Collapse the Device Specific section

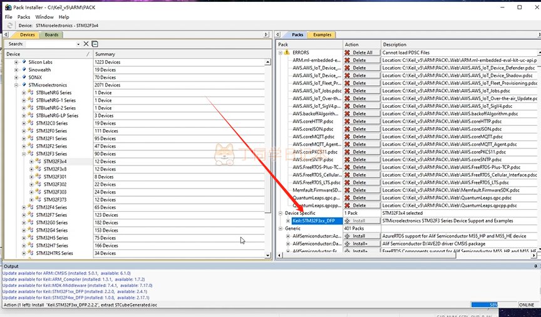[x=281, y=213]
